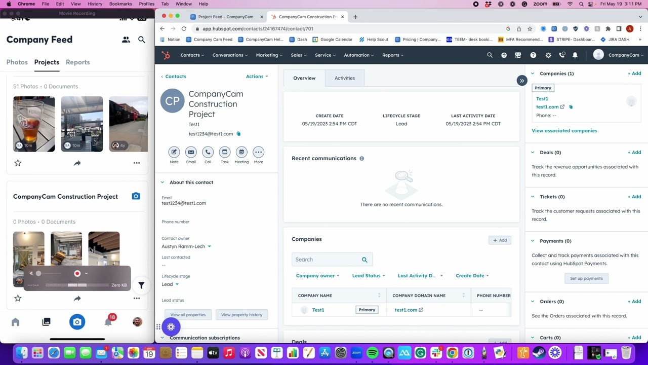Open the Automation navigation dropdown
The image size is (648, 365).
coord(358,55)
